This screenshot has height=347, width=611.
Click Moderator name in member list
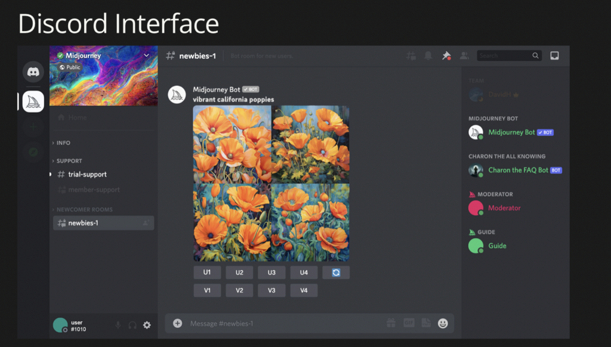coord(504,208)
